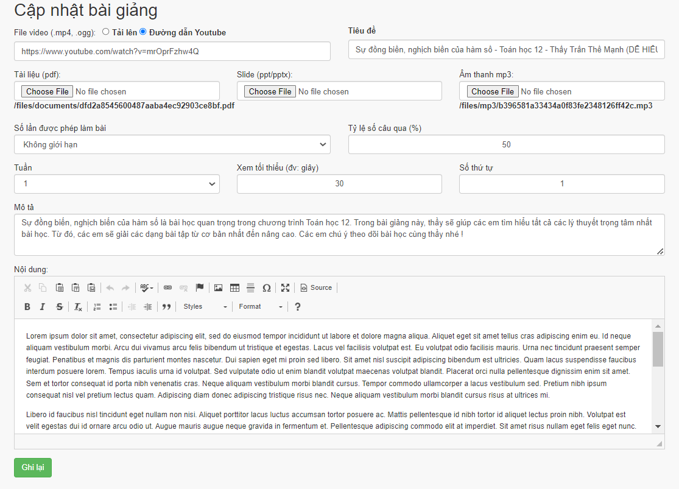Add a block quote
Screen dimensions: 679x489
[x=166, y=307]
